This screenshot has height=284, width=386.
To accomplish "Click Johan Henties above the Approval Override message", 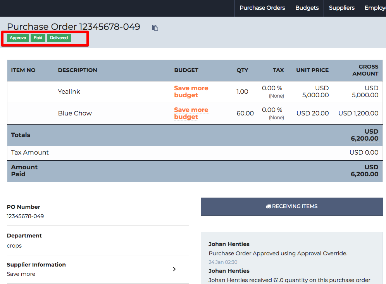I will 229,244.
